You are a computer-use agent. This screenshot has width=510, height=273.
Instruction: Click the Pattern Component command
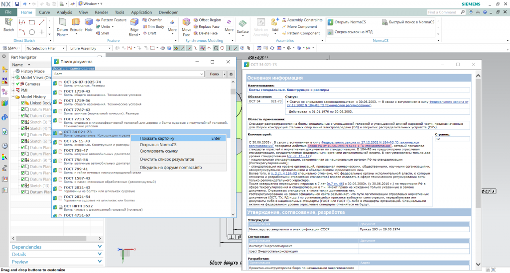click(x=301, y=33)
